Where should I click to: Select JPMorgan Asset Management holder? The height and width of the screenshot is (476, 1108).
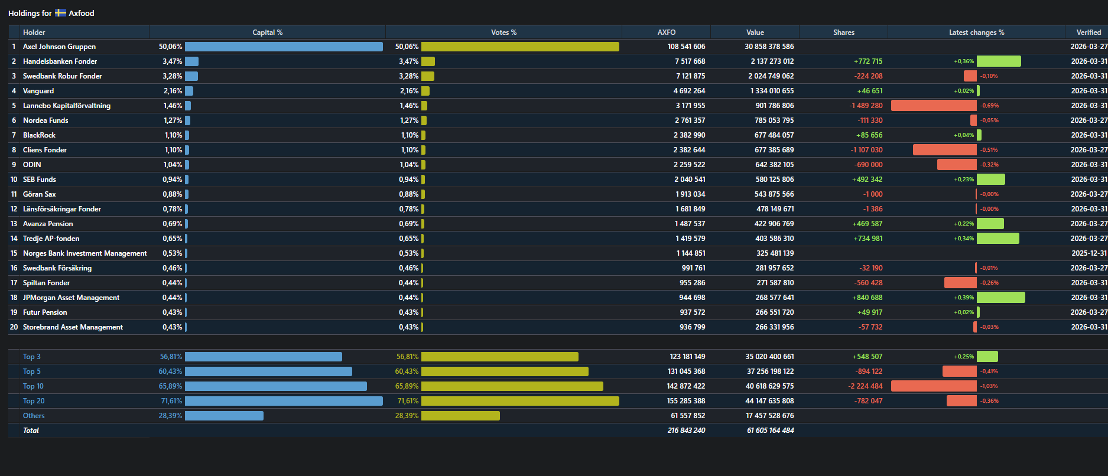click(x=71, y=298)
